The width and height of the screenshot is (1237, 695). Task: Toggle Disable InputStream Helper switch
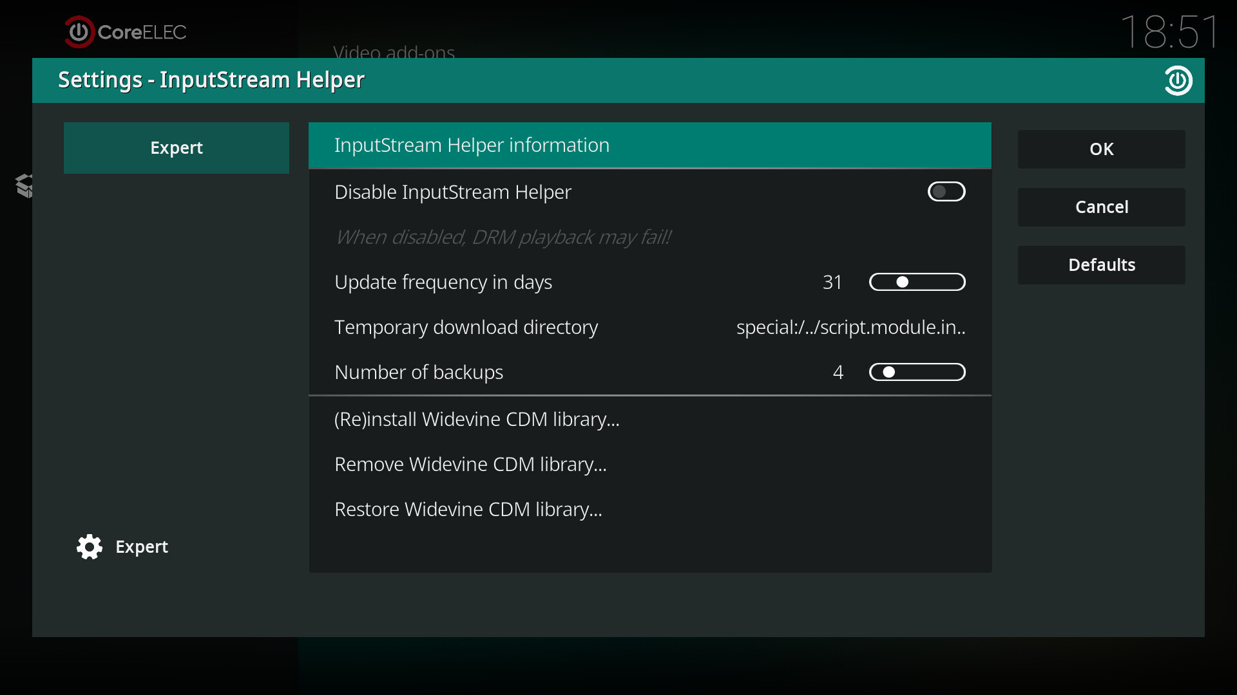pyautogui.click(x=946, y=192)
